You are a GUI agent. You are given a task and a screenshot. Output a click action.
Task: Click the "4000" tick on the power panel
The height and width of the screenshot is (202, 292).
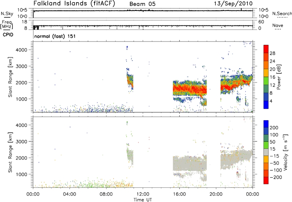coord(22,50)
